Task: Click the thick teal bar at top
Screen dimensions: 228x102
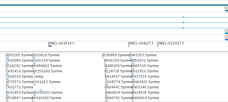Action: [x=114, y=5]
